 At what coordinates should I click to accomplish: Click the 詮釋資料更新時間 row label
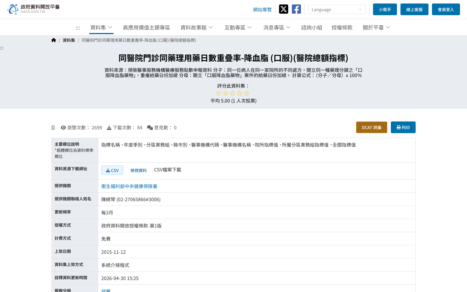point(71,278)
